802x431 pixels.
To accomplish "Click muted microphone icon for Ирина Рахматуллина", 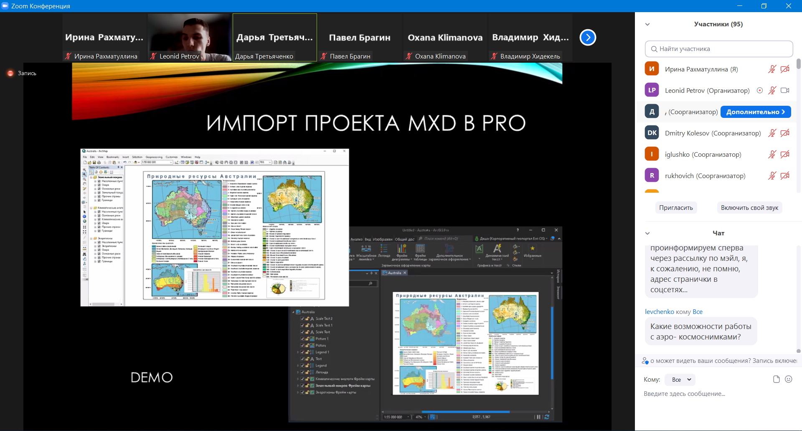I will (x=772, y=69).
